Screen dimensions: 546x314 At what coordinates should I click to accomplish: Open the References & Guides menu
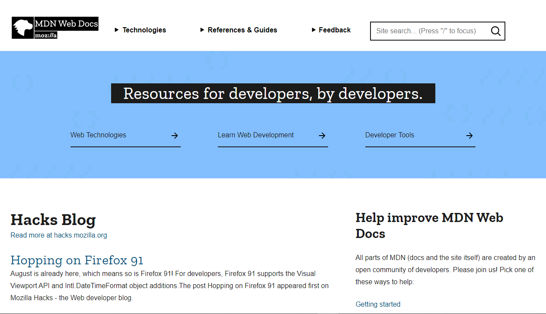click(x=242, y=30)
